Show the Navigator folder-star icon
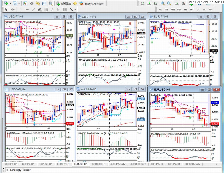 [38, 3]
